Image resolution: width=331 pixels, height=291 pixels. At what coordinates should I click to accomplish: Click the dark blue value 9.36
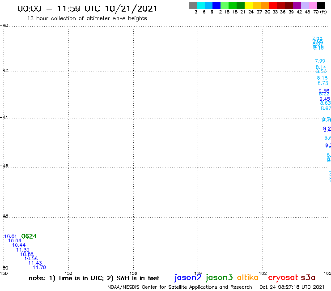coord(324,91)
